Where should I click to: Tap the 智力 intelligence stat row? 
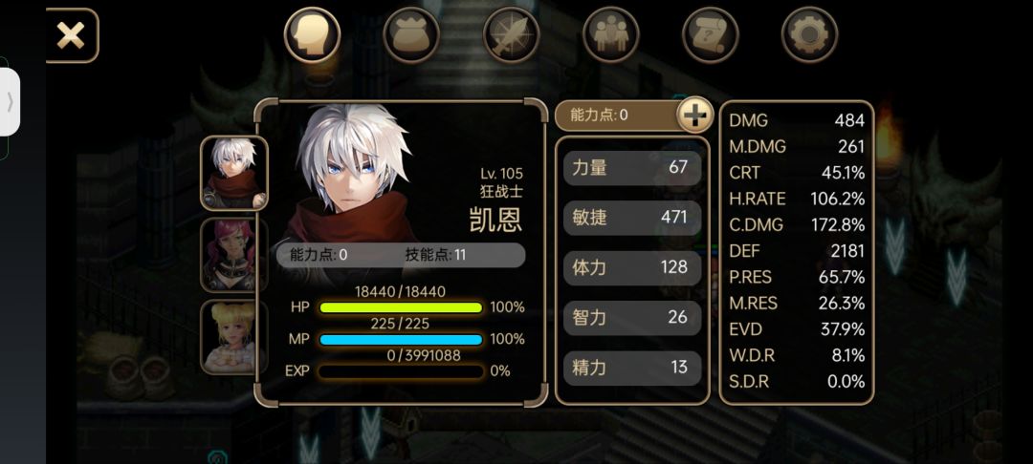632,317
